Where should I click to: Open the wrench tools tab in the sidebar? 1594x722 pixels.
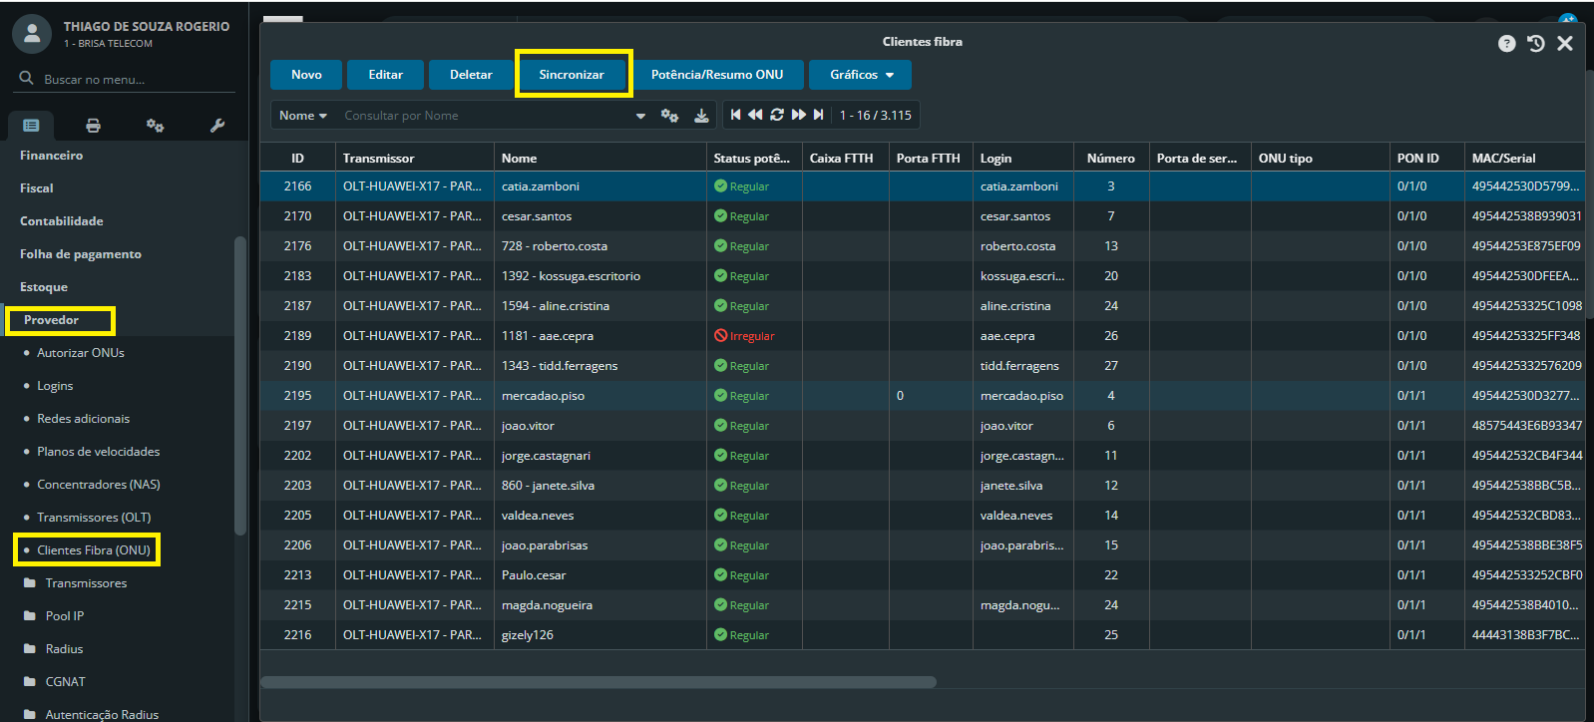(x=217, y=126)
